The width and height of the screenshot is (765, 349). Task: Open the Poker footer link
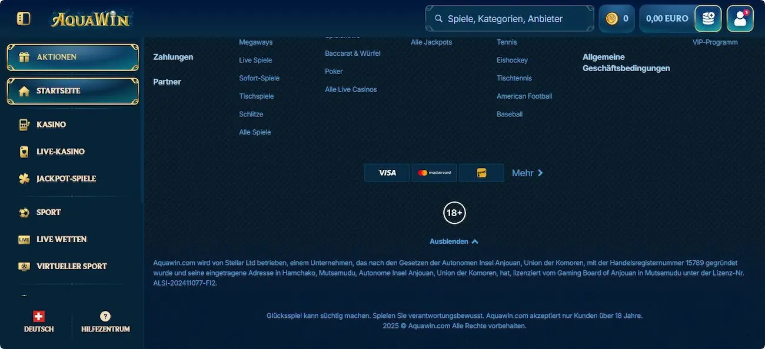click(334, 71)
